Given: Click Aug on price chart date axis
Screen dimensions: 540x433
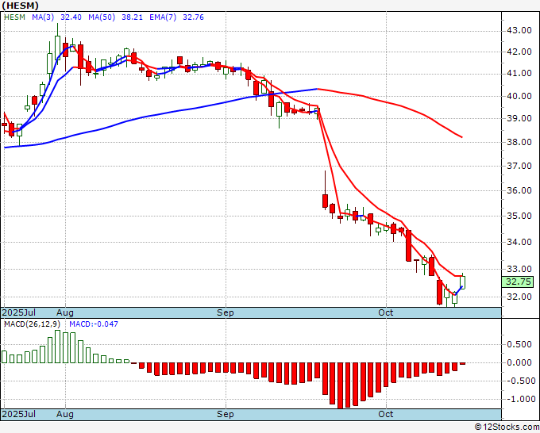Looking at the screenshot, I should point(65,312).
